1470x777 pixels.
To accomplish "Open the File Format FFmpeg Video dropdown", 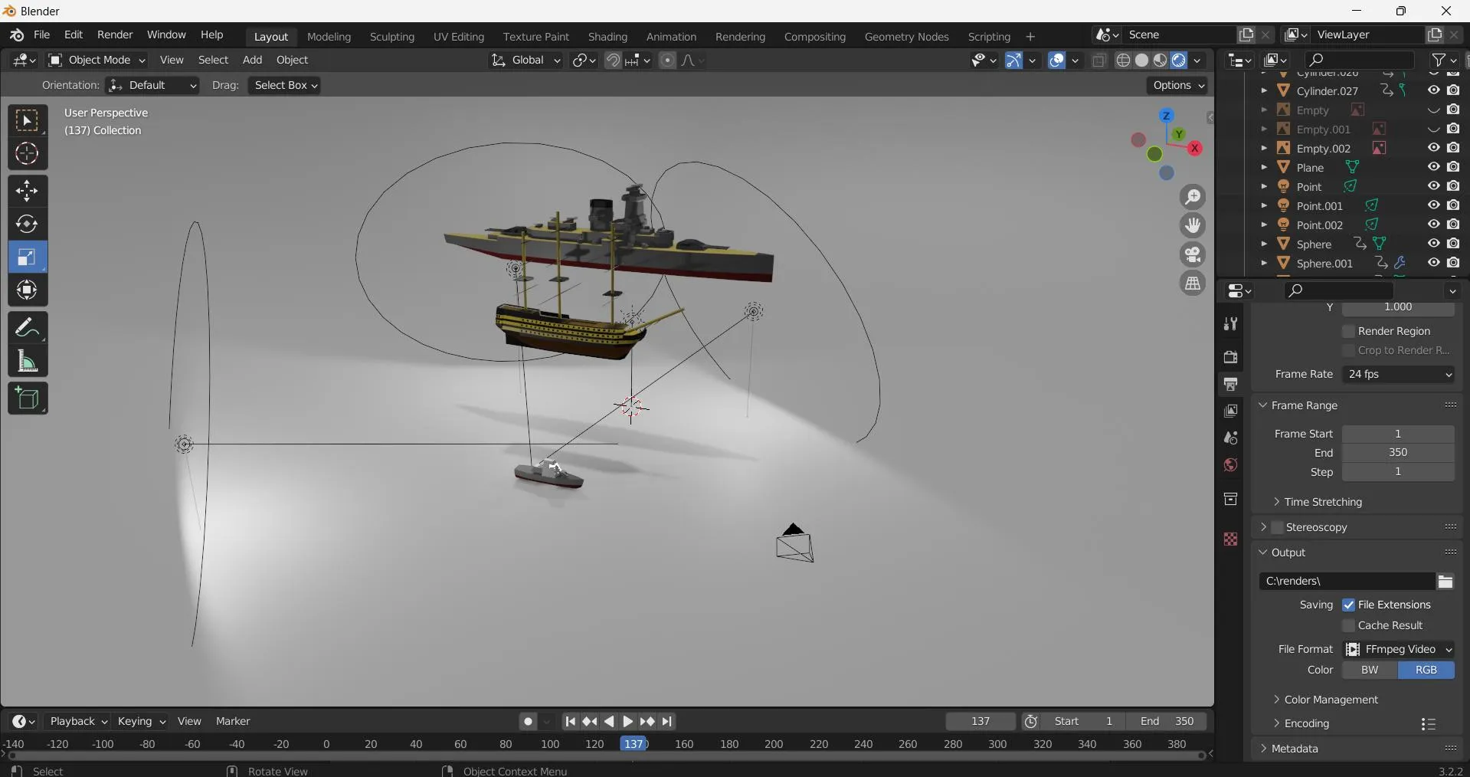I will (x=1399, y=649).
